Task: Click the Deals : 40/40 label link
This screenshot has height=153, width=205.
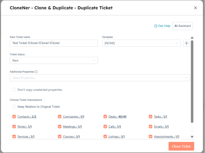Action: click(117, 117)
